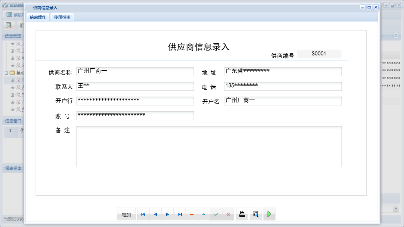Execute with the green play icon
This screenshot has width=404, height=227.
click(269, 214)
